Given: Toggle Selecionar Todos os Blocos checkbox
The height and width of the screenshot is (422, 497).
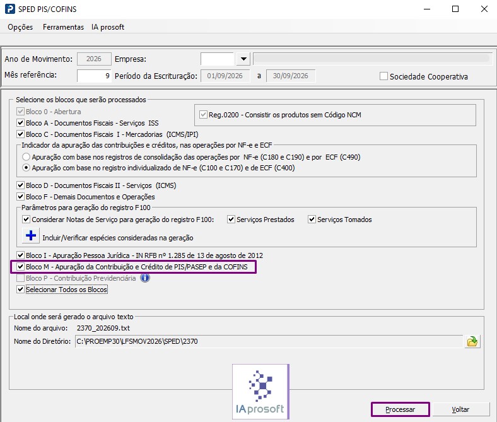Looking at the screenshot, I should click(x=21, y=289).
